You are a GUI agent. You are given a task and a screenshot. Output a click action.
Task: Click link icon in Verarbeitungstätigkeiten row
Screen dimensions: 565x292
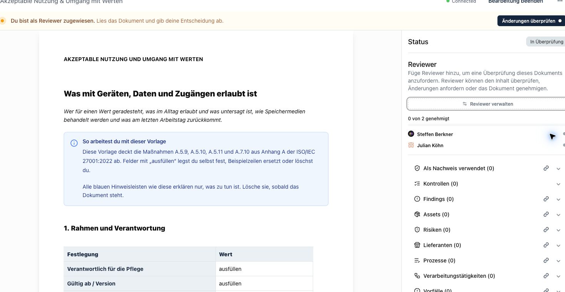[x=546, y=276]
